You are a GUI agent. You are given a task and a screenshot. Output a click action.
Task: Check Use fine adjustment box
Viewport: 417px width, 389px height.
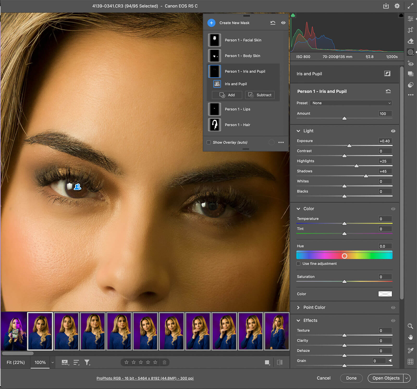(298, 264)
